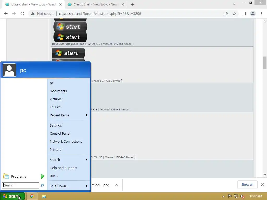
Task: Click the address bar URL
Action: [x=100, y=14]
